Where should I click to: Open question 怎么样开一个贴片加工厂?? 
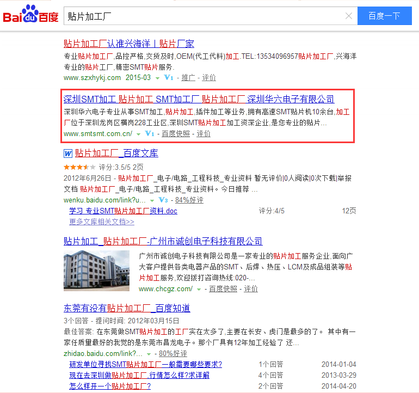(x=110, y=386)
